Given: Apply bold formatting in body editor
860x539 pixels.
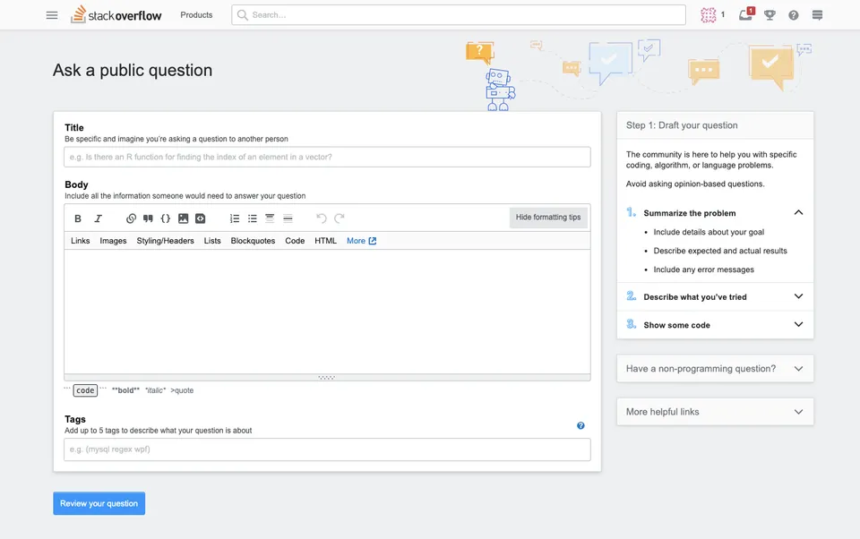Looking at the screenshot, I should [x=78, y=218].
